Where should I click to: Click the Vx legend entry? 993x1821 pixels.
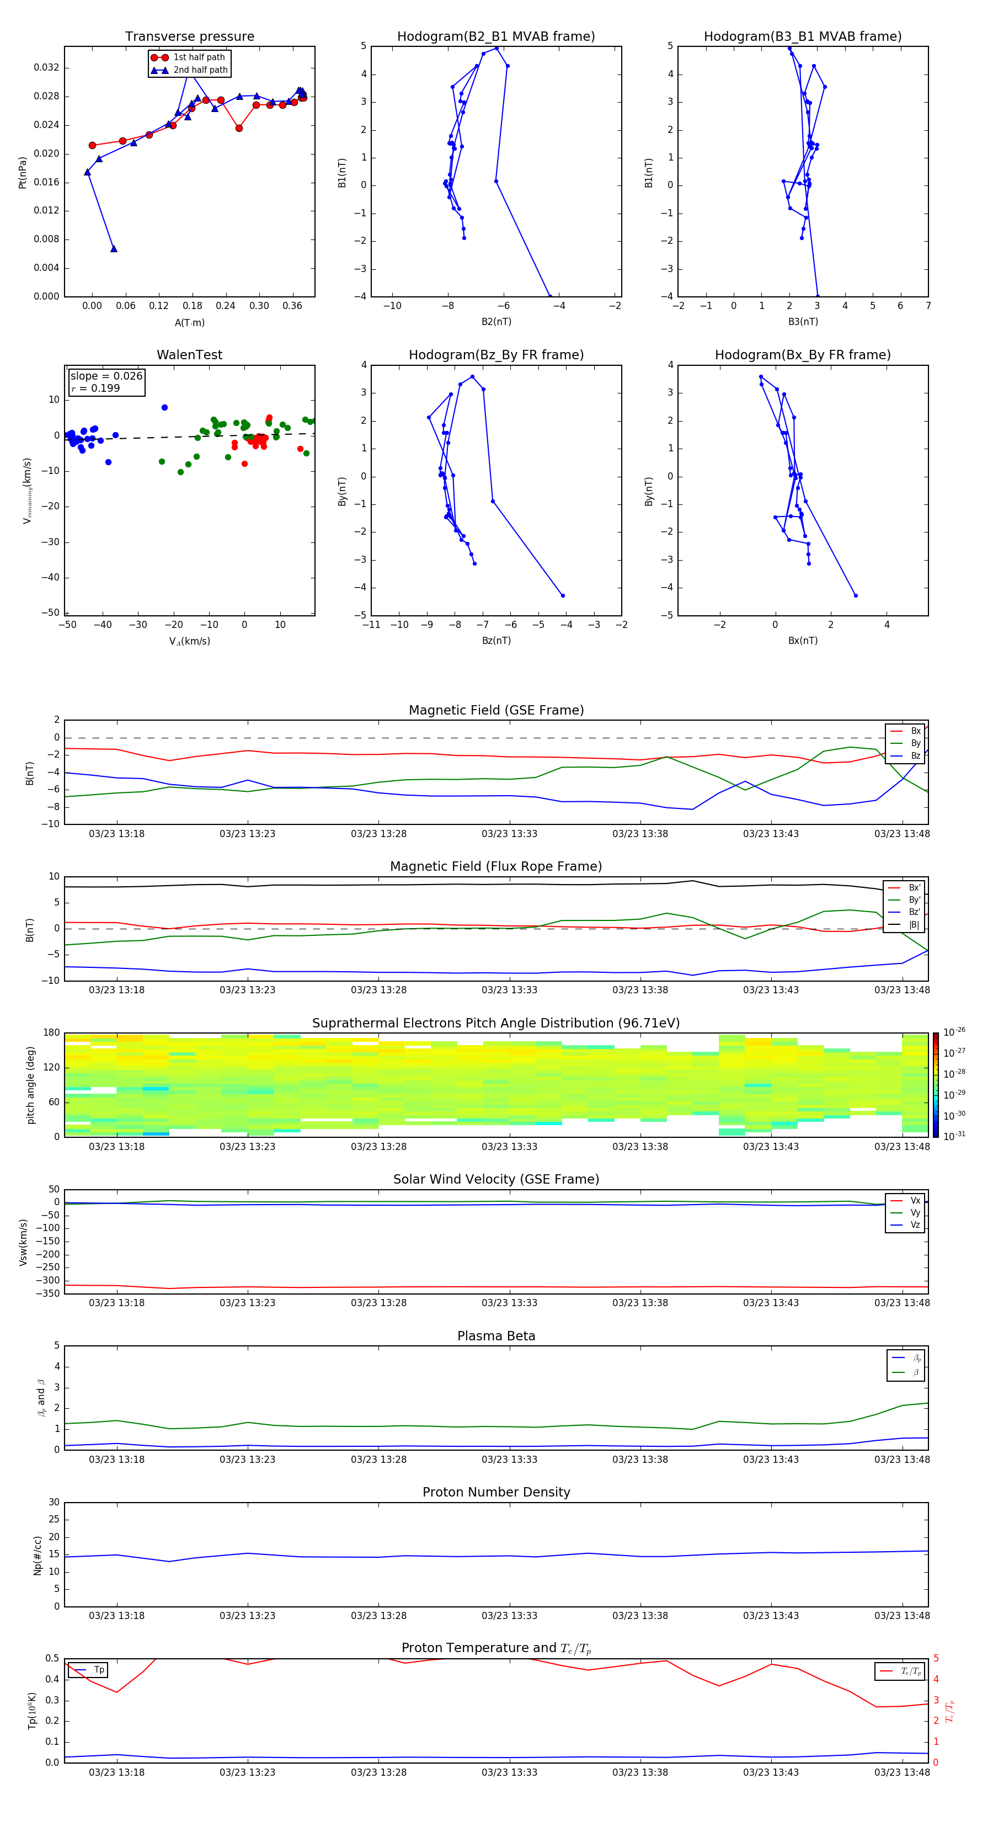pos(905,1200)
